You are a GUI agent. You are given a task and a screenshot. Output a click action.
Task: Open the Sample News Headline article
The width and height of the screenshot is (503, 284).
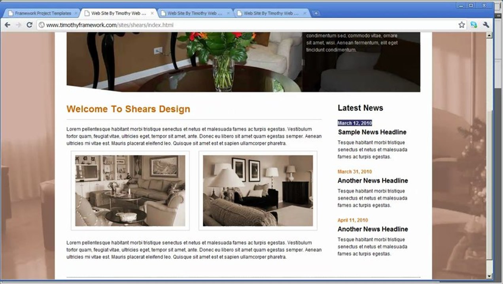click(x=372, y=132)
